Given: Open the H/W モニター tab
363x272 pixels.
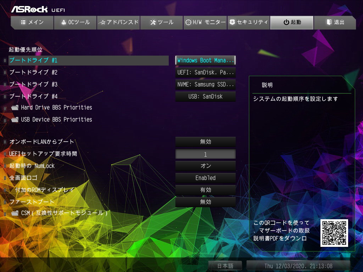Looking at the screenshot, I should (205, 22).
